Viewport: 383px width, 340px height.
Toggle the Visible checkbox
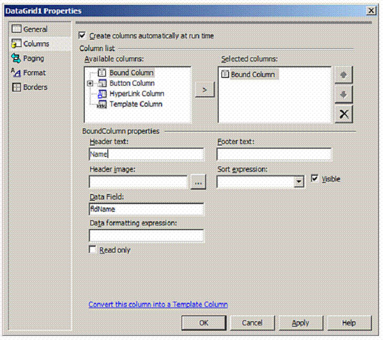[314, 179]
